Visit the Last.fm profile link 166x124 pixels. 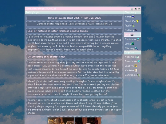[129, 66]
